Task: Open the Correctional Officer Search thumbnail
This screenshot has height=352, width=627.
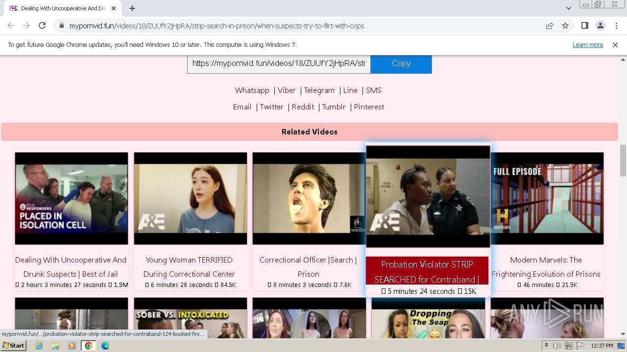Action: coord(309,198)
